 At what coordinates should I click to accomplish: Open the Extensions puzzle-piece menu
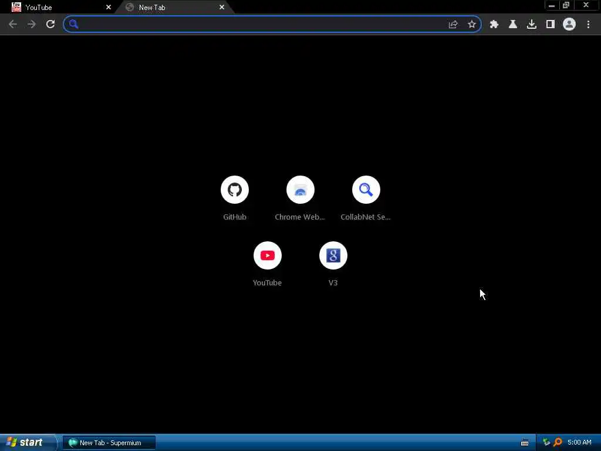(x=494, y=24)
